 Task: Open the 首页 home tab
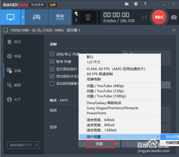coord(14,42)
